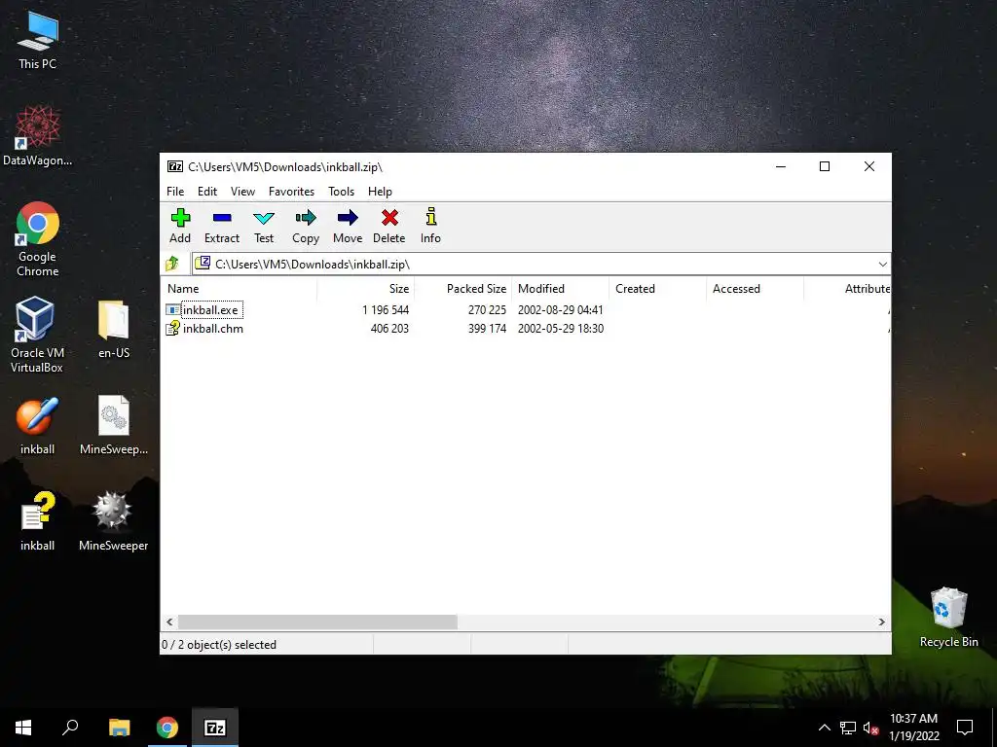Sort by Accessed column header
Image resolution: width=997 pixels, height=747 pixels.
coord(755,288)
